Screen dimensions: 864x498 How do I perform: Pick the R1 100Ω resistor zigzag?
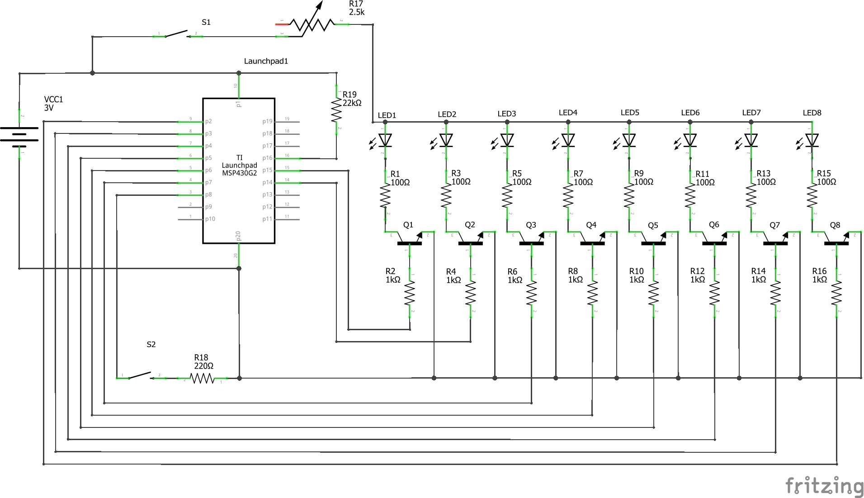pyautogui.click(x=385, y=195)
